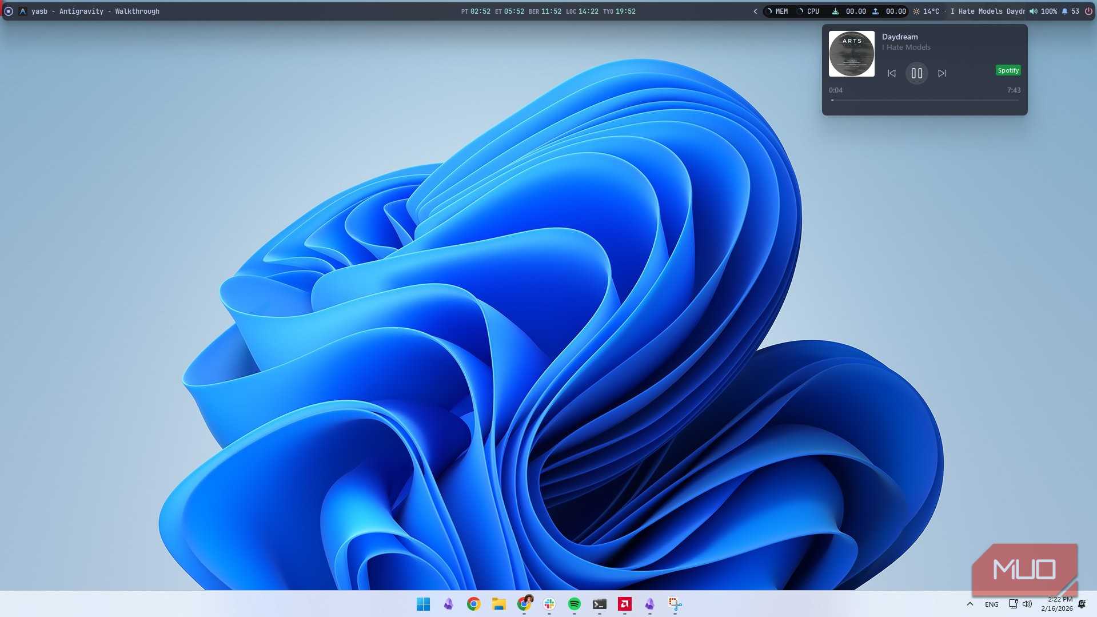
Task: Collapse widgets with the left chevron arrow
Action: 755,11
